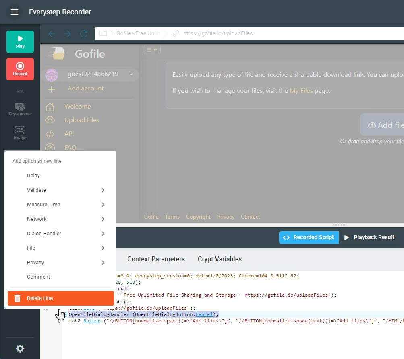Expand the Privacy submenu
This screenshot has height=359, width=404.
[61, 262]
